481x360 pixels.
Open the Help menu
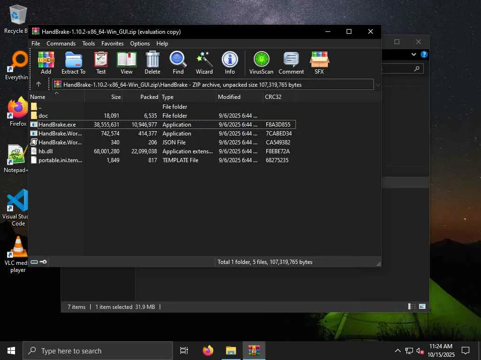click(162, 44)
